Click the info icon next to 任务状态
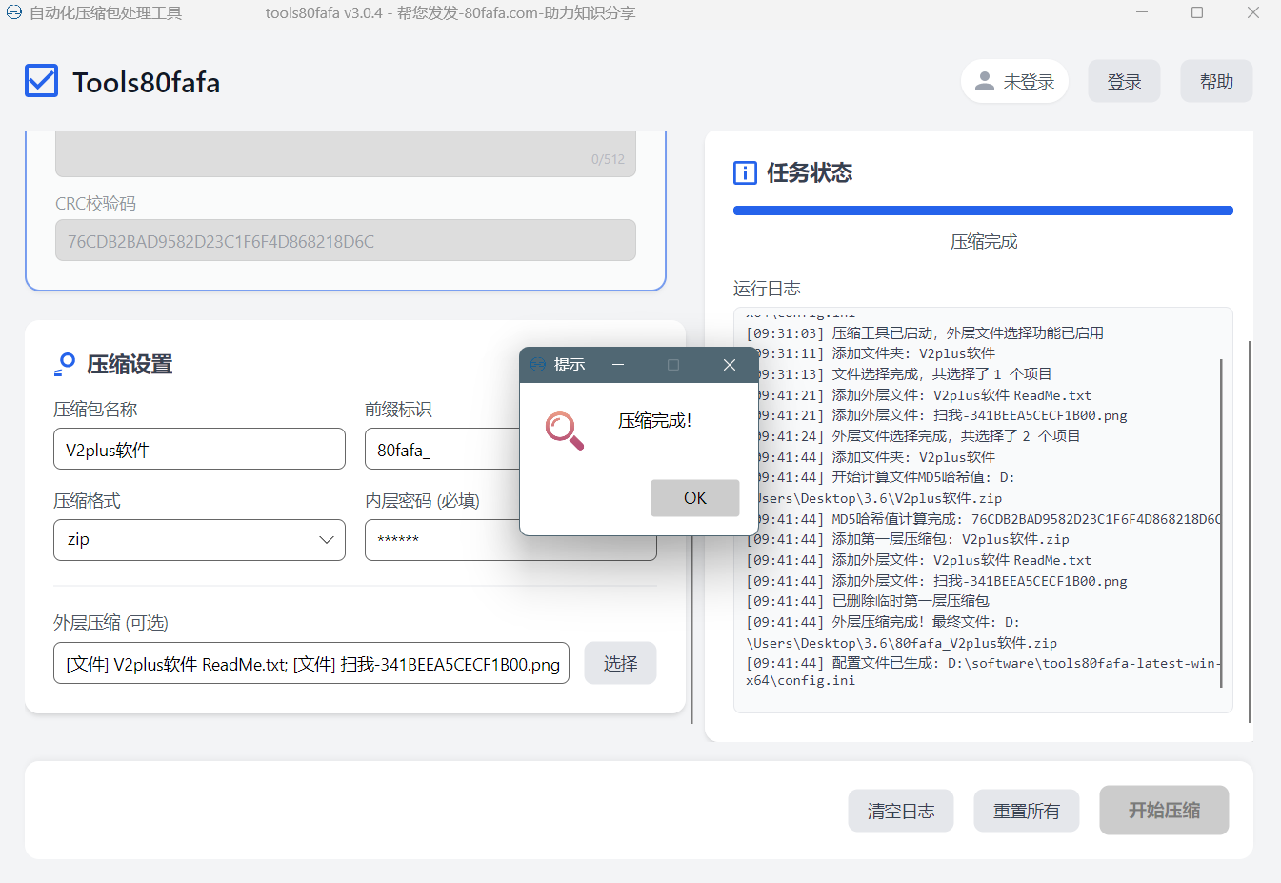 pyautogui.click(x=745, y=172)
